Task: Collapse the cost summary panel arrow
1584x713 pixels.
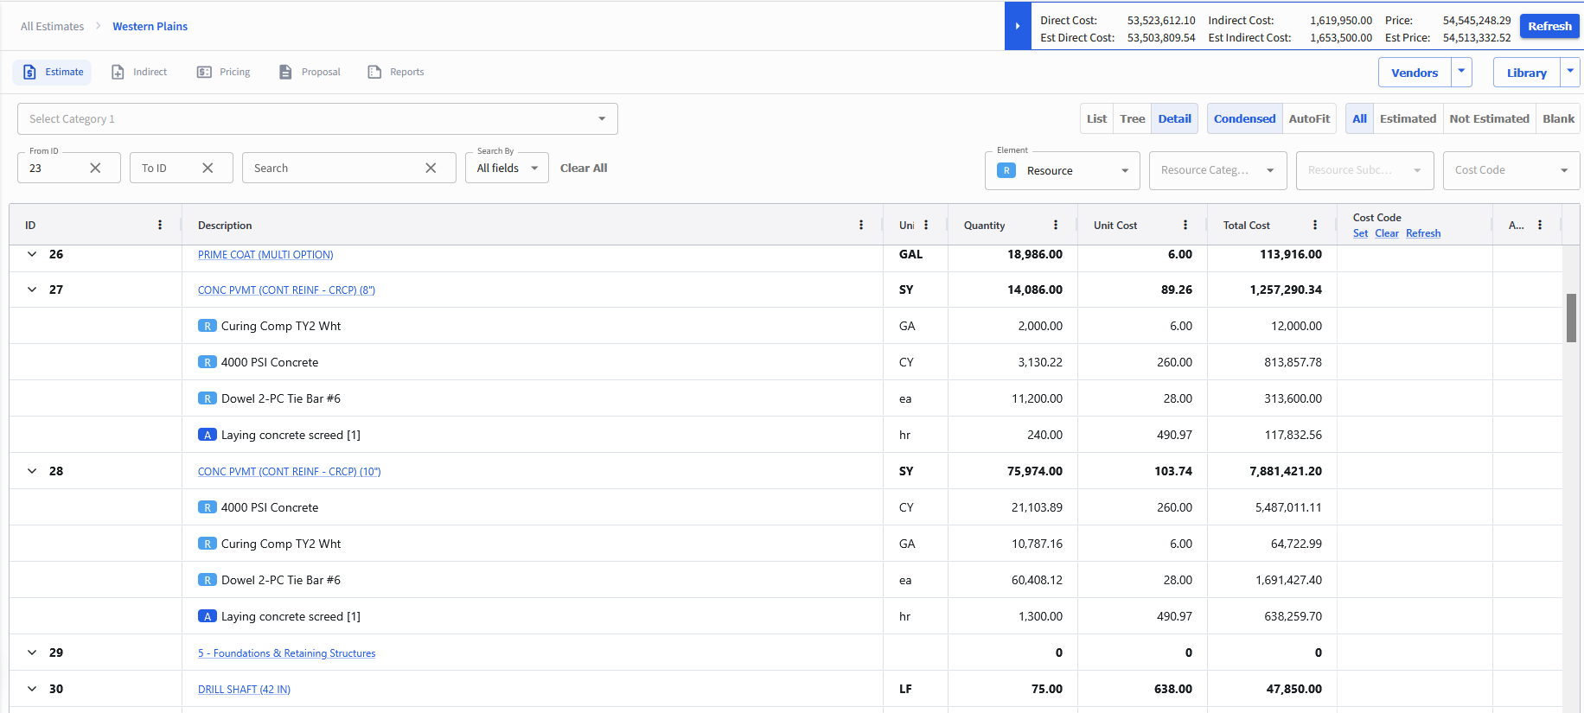Action: 1018,26
